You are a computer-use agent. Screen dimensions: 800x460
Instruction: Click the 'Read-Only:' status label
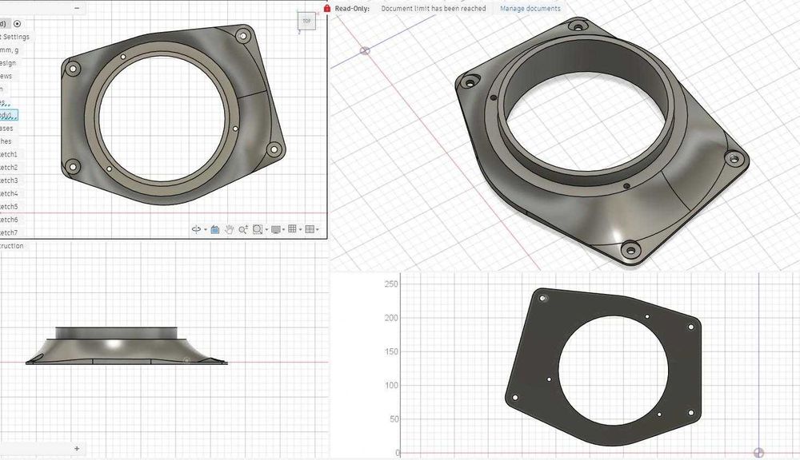352,9
